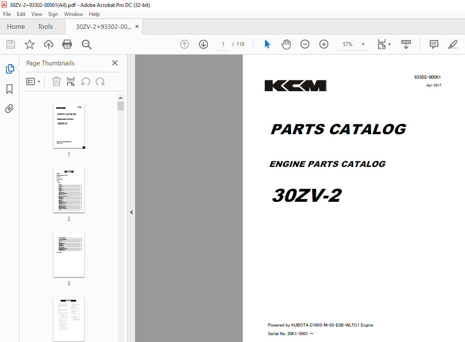Open Find text magnifier icon
The height and width of the screenshot is (342, 465).
[86, 44]
